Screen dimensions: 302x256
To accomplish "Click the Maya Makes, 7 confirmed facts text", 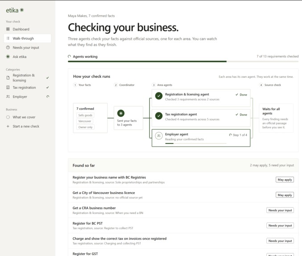I will click(91, 16).
